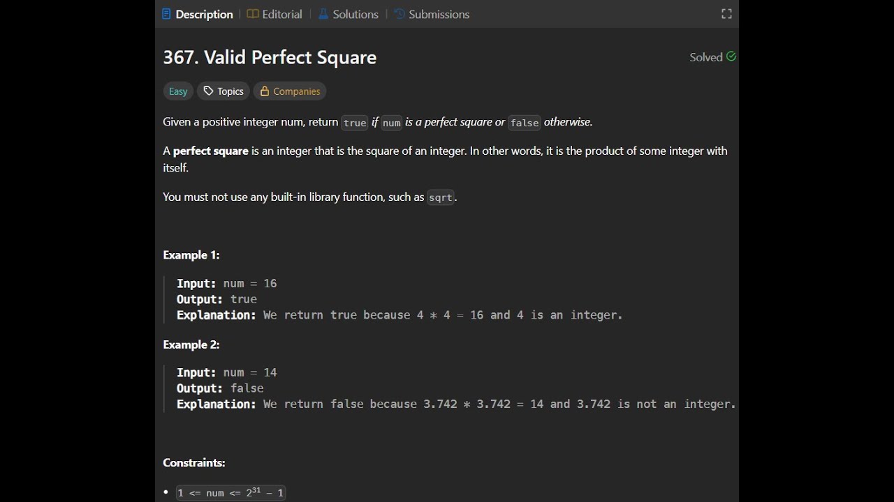The width and height of the screenshot is (894, 502).
Task: Click the tag icon beside Topics
Action: pyautogui.click(x=208, y=91)
